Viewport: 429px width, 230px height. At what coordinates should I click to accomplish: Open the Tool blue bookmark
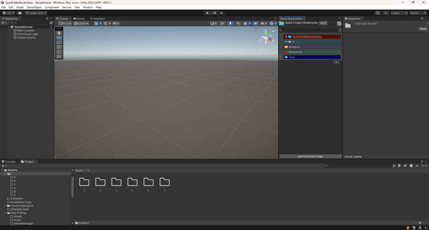tap(312, 57)
